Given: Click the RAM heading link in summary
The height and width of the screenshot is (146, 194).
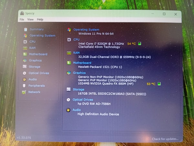Looking at the screenshot, I should coord(76,53).
